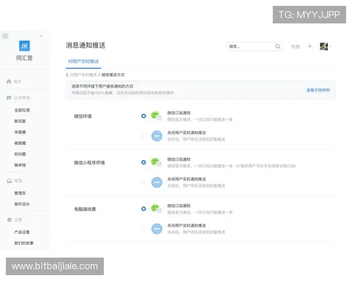The image size is (352, 281).
Task: Open the user avatar thumbnail
Action: pyautogui.click(x=324, y=46)
